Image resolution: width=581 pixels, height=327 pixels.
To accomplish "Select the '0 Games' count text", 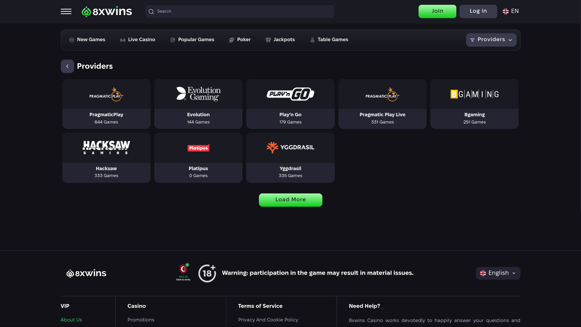I will [x=198, y=176].
